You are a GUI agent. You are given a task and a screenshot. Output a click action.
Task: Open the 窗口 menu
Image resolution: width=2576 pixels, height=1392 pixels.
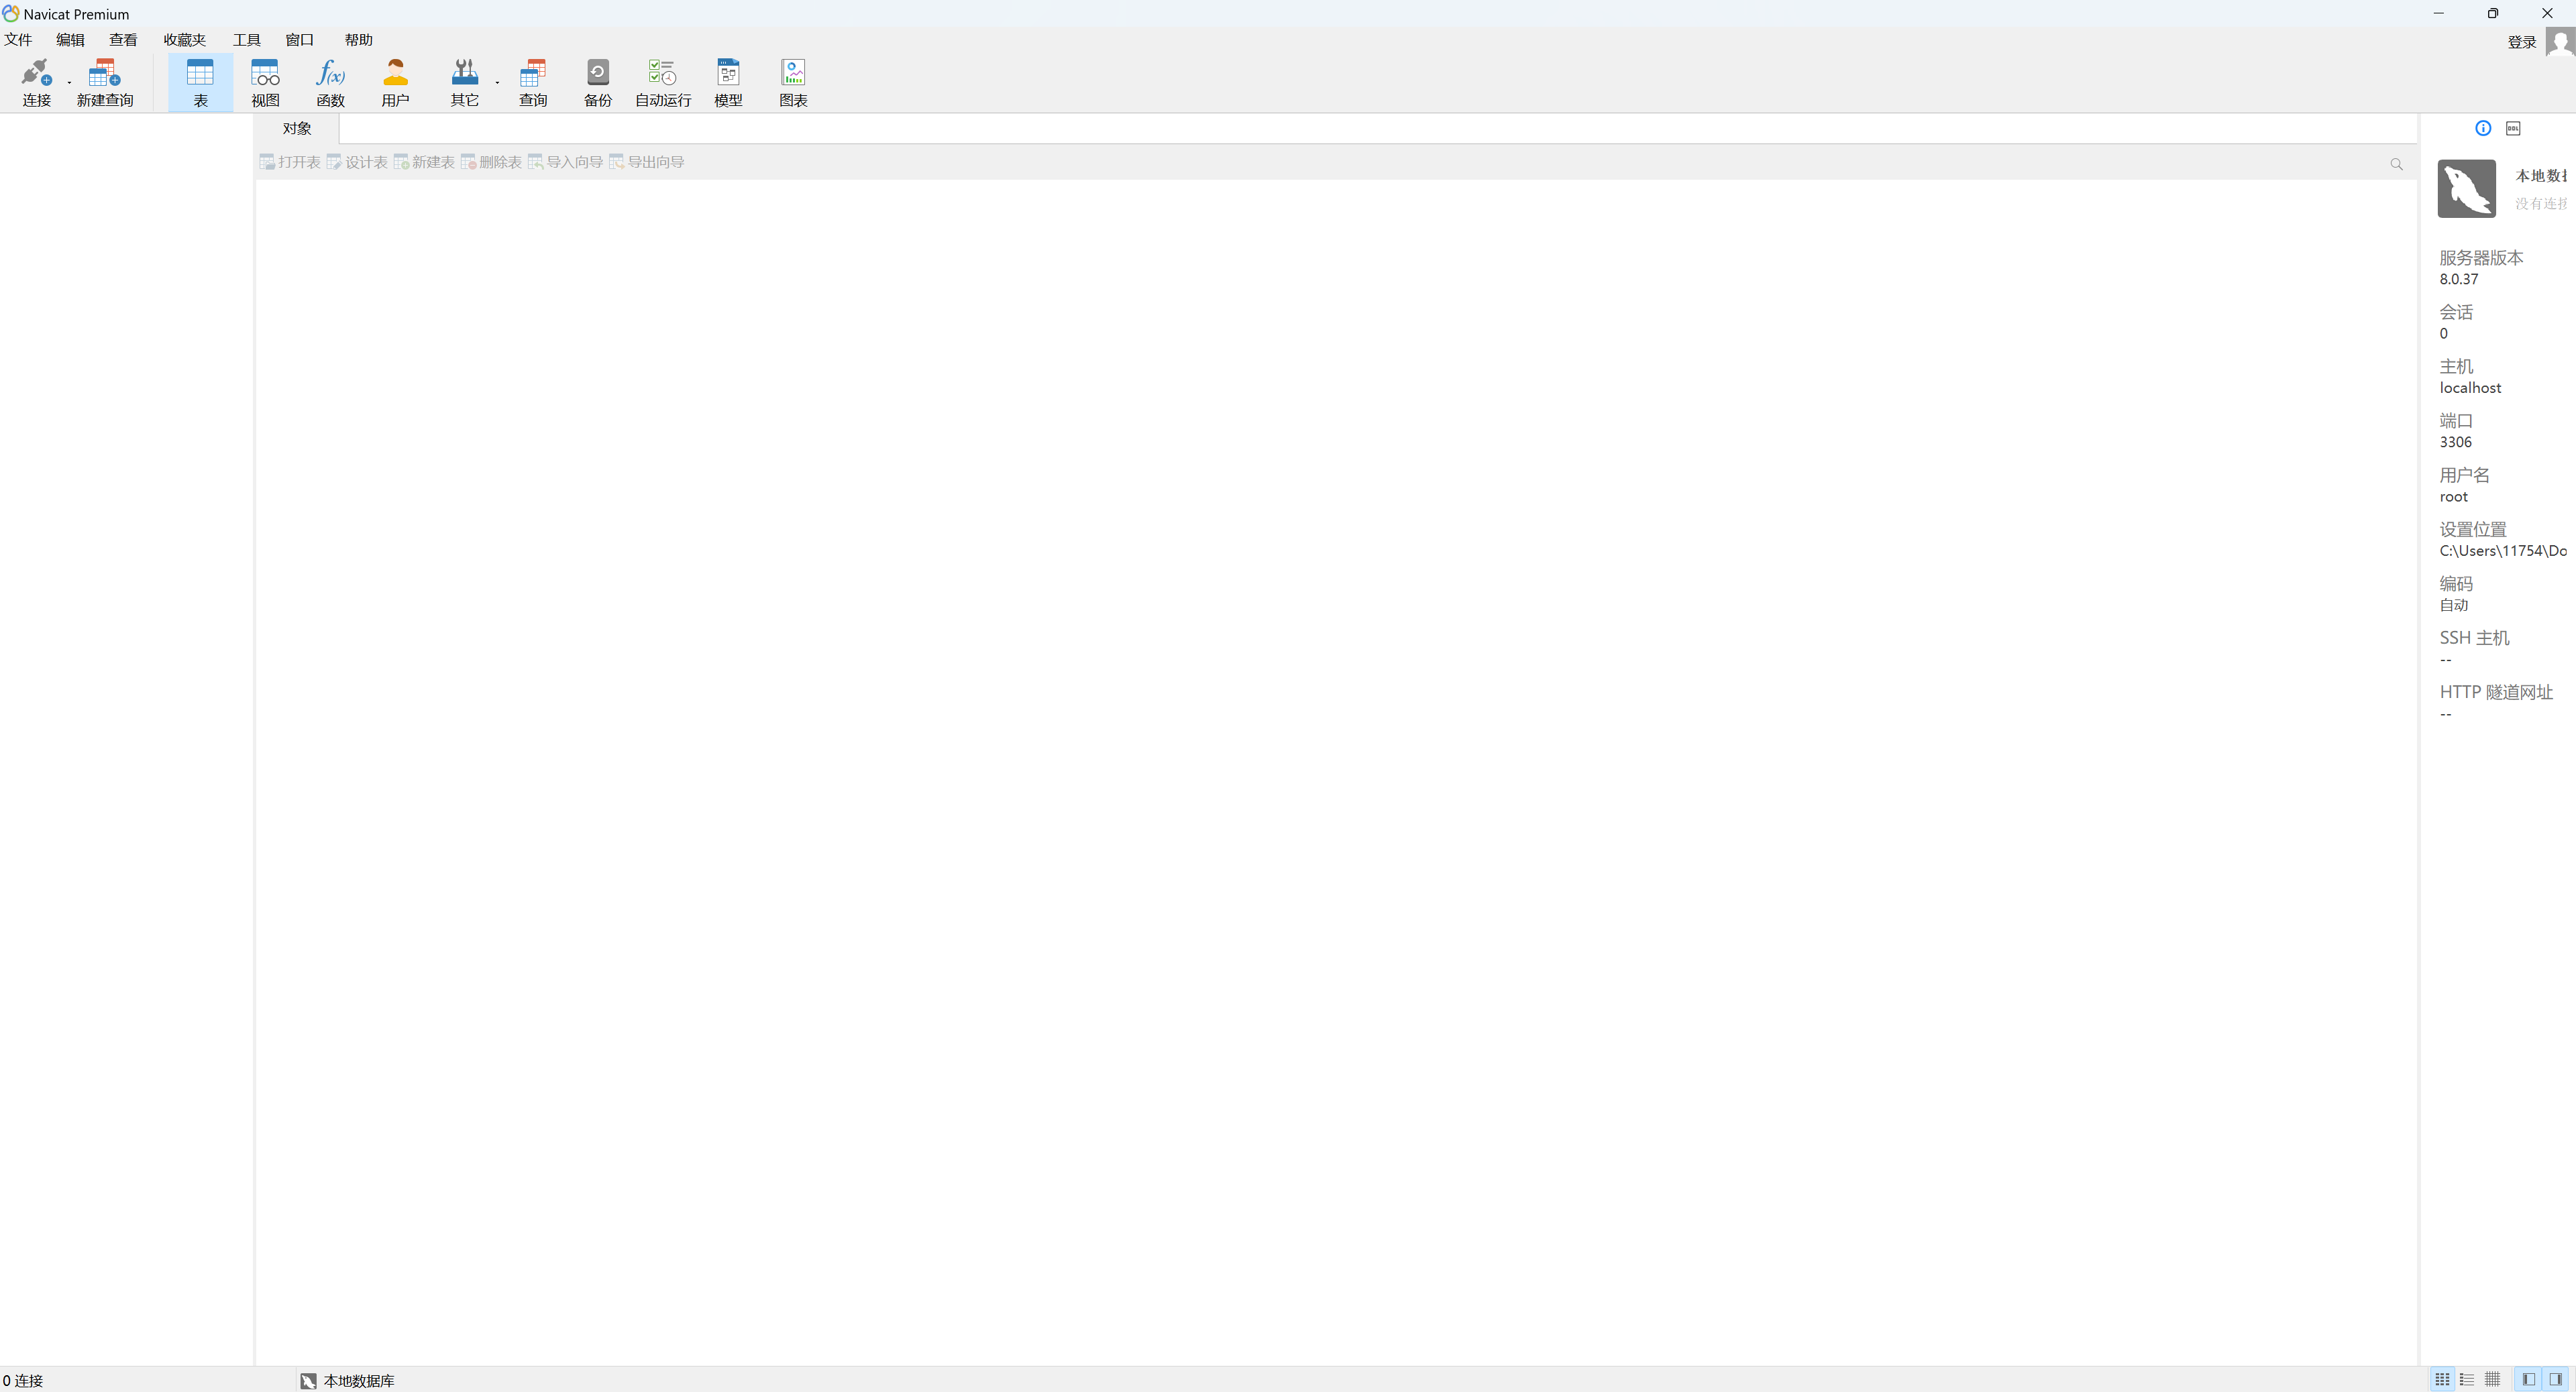299,40
